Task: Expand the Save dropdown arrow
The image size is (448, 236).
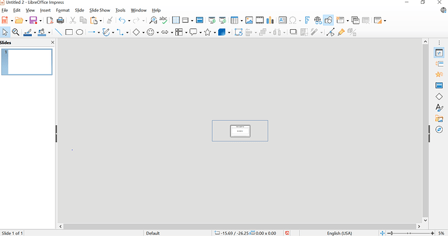Action: pyautogui.click(x=40, y=21)
